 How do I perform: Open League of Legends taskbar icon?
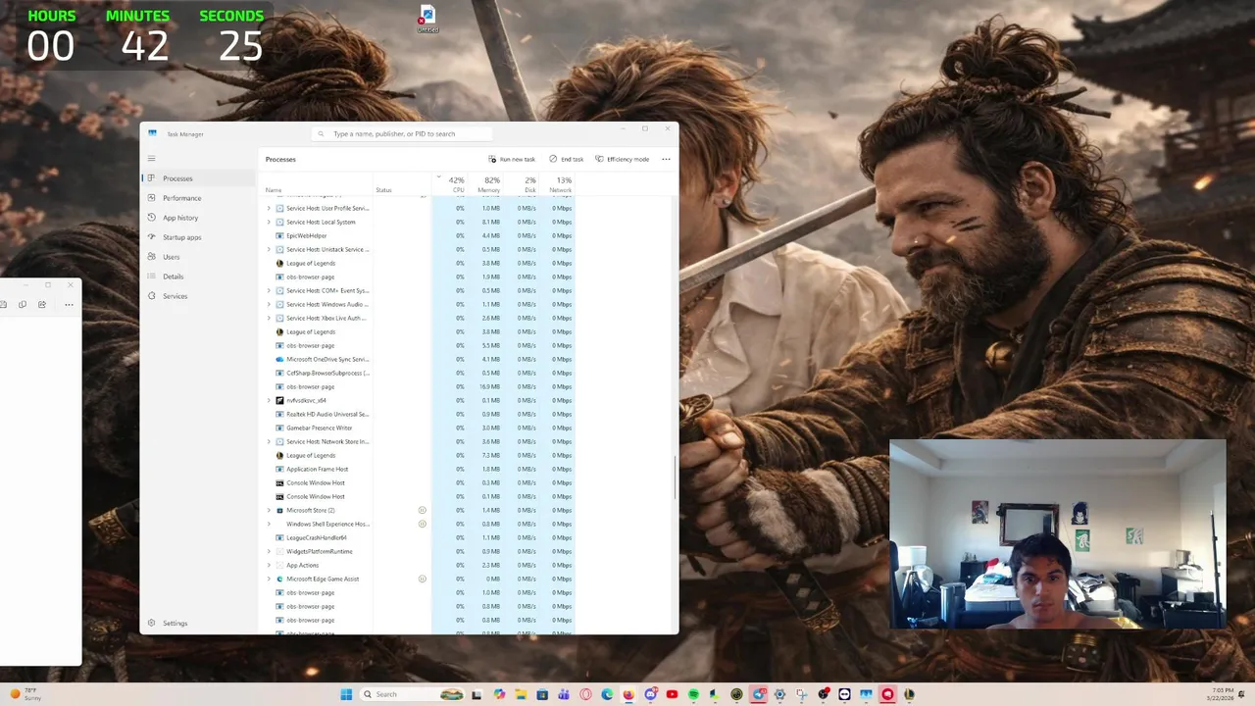click(909, 694)
